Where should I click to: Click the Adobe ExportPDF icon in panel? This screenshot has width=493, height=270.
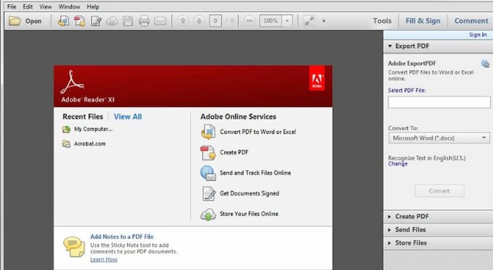point(485,64)
